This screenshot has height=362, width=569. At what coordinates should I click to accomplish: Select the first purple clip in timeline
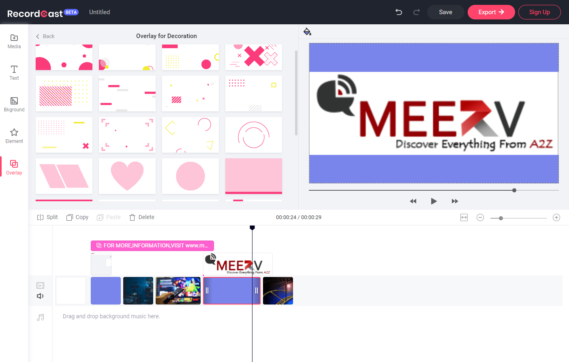(106, 291)
